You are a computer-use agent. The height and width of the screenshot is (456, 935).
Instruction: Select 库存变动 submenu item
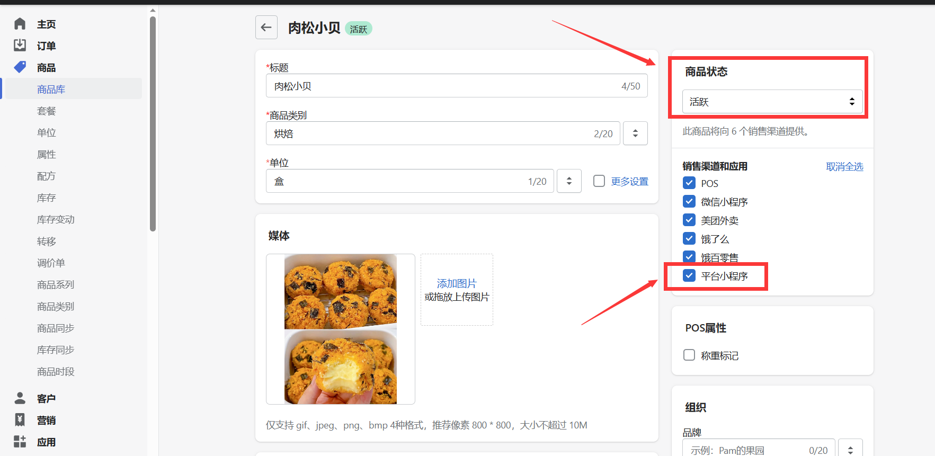click(56, 220)
